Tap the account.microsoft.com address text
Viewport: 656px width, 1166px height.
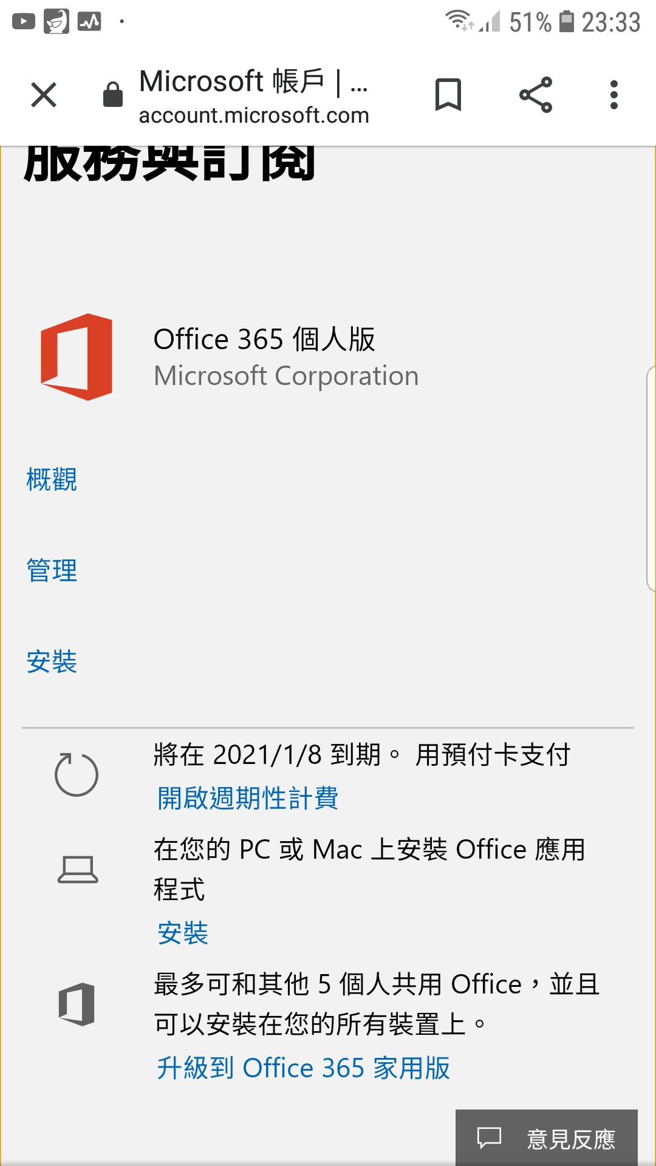(254, 115)
